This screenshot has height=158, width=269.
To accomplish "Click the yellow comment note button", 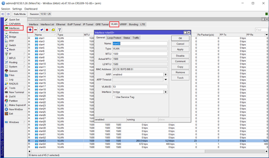I will [53, 30].
